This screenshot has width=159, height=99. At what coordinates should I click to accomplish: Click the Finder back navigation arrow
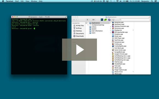click(74, 20)
